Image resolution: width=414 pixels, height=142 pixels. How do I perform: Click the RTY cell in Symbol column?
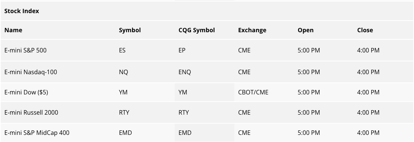click(124, 112)
